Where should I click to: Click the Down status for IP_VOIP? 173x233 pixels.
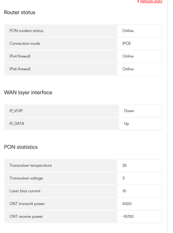[x=129, y=111]
